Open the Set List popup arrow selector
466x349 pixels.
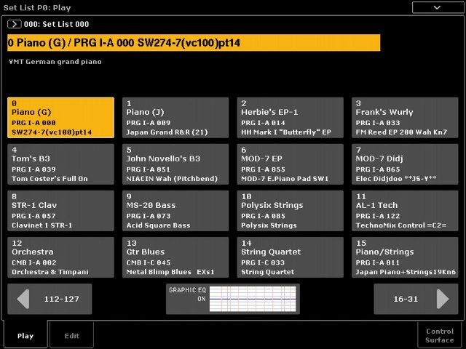pos(14,24)
